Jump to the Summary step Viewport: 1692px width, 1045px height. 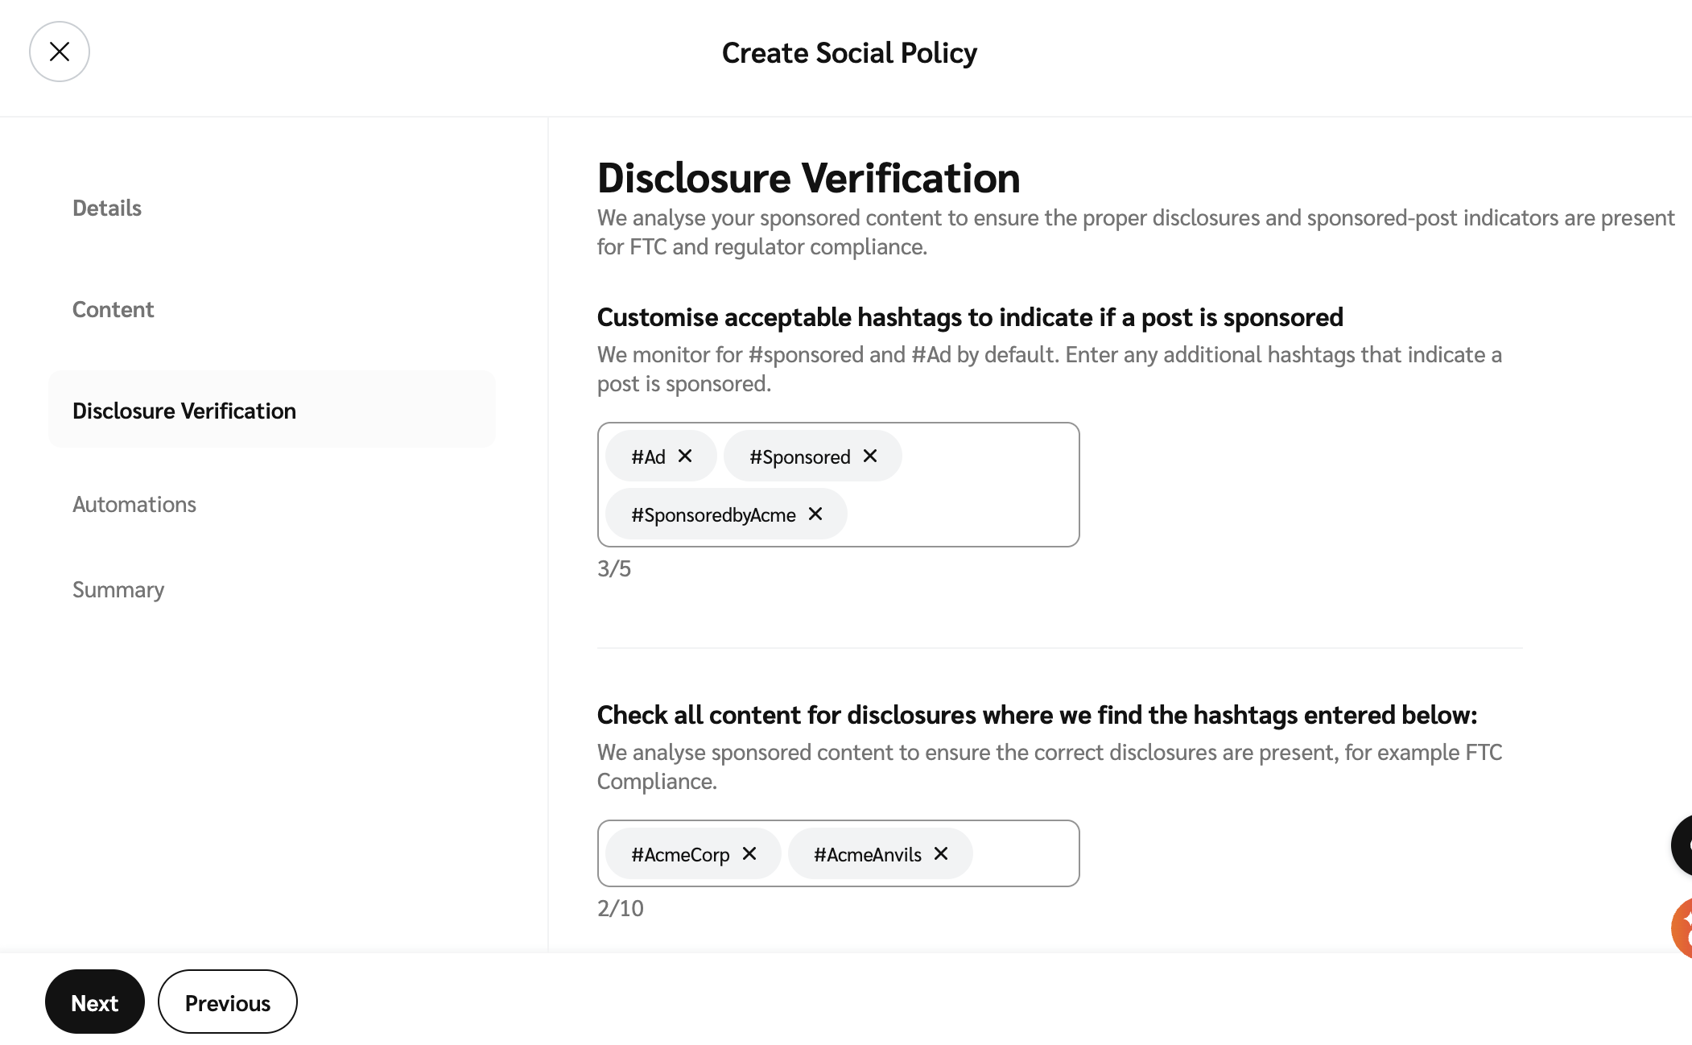tap(118, 590)
